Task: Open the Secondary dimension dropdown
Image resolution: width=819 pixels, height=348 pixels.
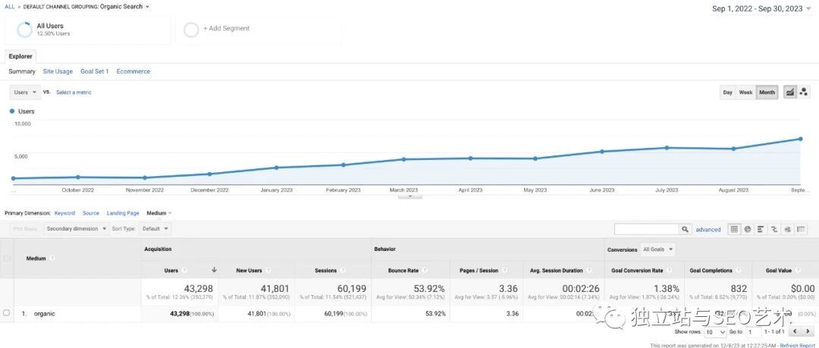Action: 77,229
